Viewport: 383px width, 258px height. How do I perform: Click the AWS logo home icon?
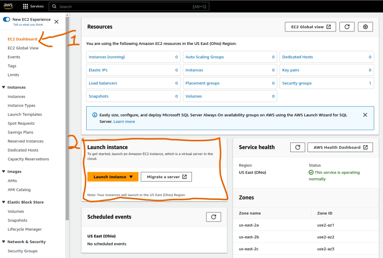click(x=8, y=6)
